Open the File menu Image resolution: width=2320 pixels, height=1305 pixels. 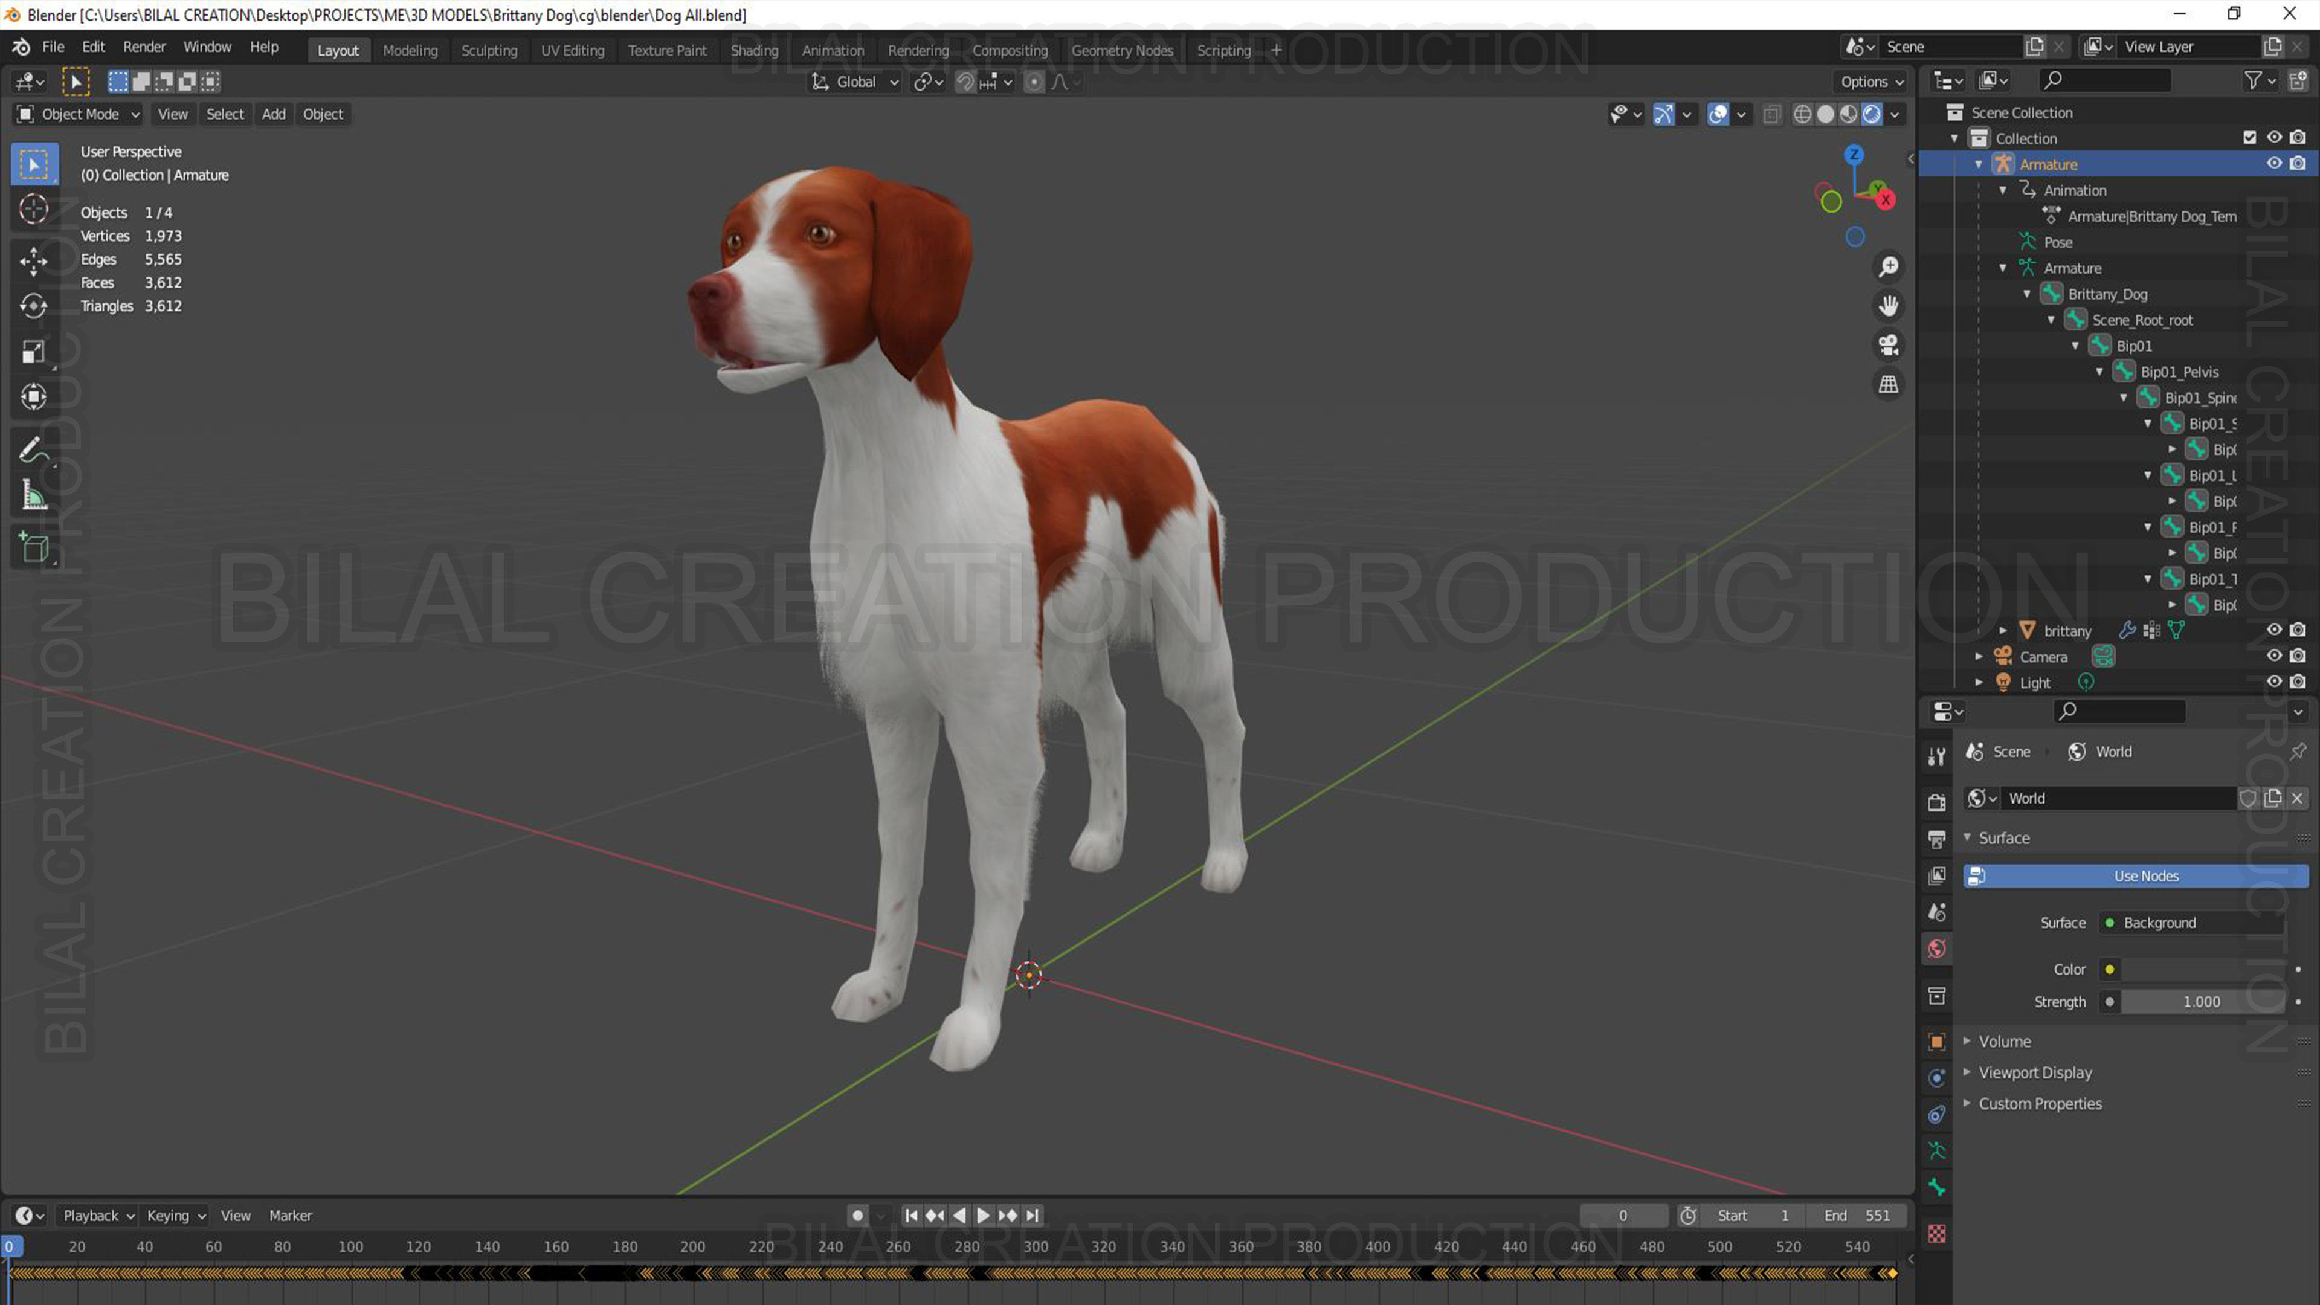click(53, 47)
